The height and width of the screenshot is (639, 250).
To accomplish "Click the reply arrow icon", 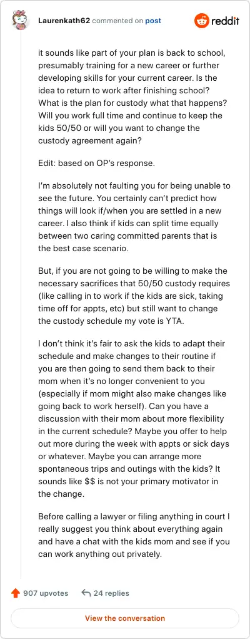I will point(86,593).
